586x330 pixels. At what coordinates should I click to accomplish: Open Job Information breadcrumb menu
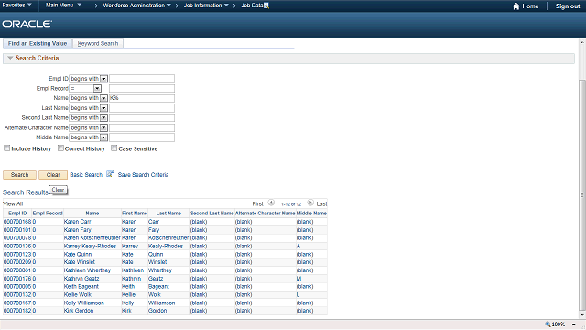[x=206, y=5]
